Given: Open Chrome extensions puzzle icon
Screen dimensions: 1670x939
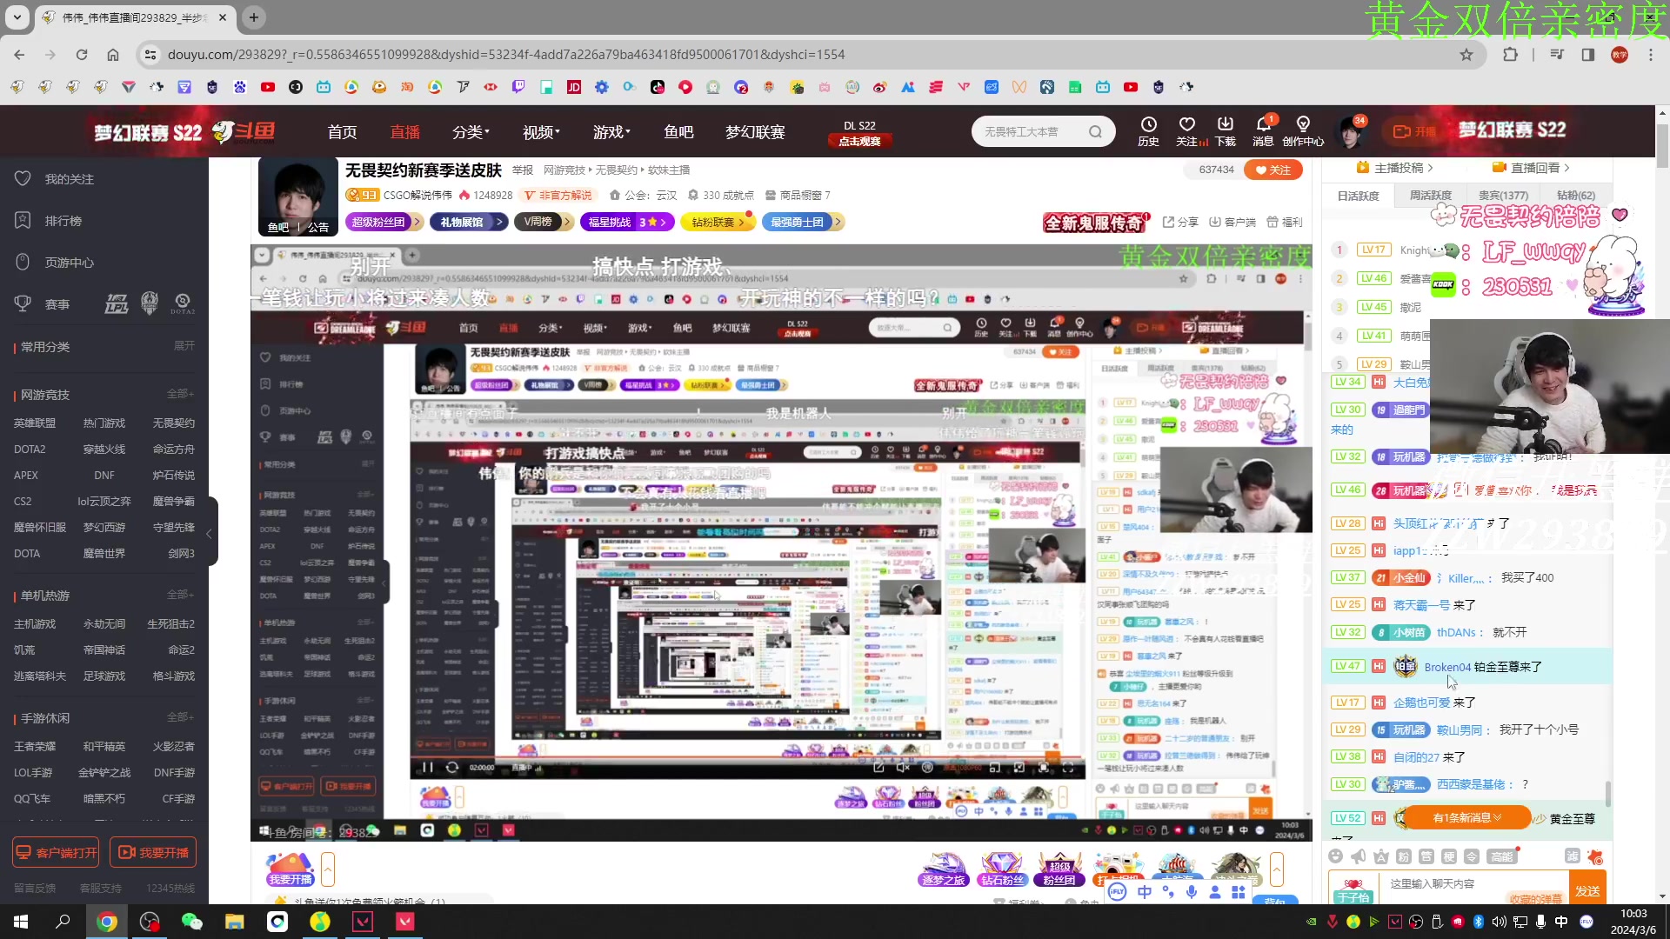Looking at the screenshot, I should click(x=1510, y=55).
